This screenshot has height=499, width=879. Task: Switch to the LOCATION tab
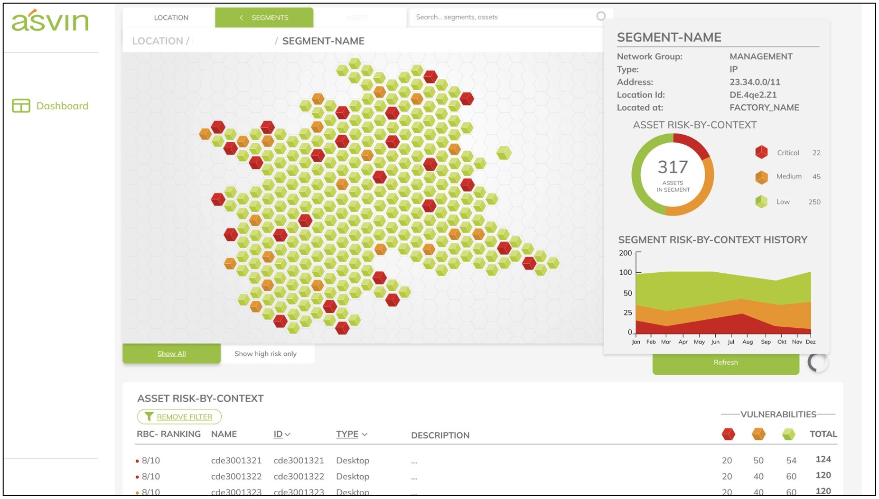pyautogui.click(x=171, y=18)
